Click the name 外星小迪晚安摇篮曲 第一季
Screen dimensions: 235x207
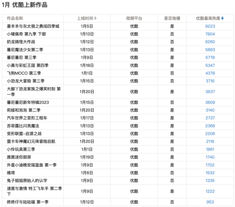click(x=32, y=165)
